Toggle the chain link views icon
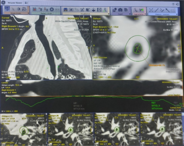 point(77,10)
